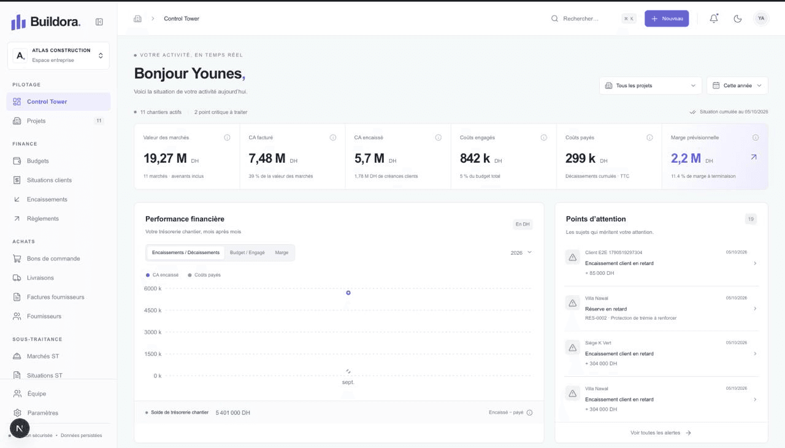The image size is (785, 448).
Task: Show info for Valeur des marchés
Action: coord(227,137)
